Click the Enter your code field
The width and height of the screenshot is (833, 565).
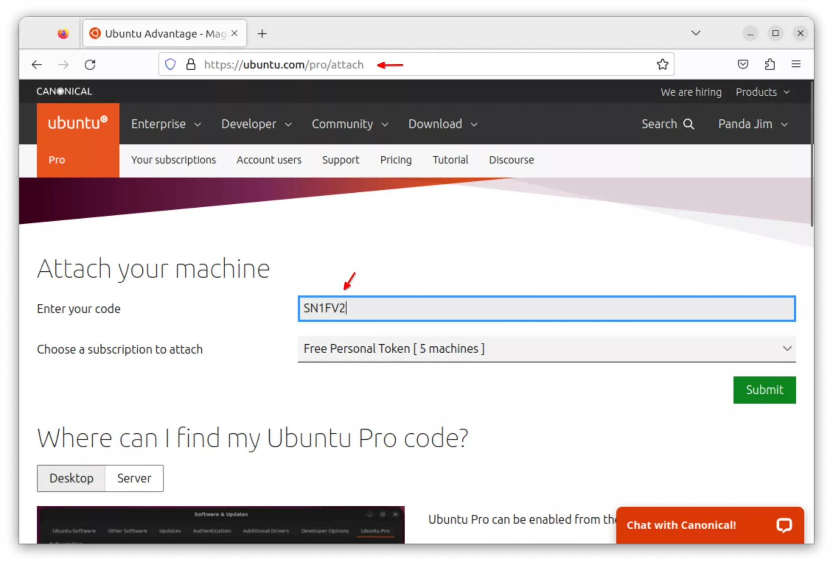pos(546,309)
